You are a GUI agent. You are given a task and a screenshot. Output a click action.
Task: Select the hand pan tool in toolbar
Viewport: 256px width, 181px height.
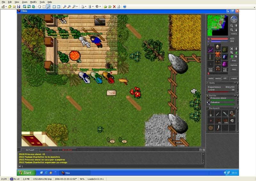click(x=39, y=6)
